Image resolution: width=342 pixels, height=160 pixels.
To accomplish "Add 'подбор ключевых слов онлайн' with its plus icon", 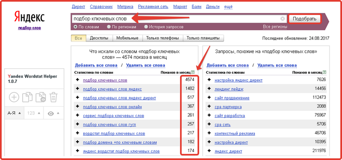I will pyautogui.click(x=77, y=106).
